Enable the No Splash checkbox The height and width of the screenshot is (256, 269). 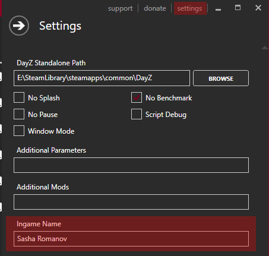(x=19, y=97)
